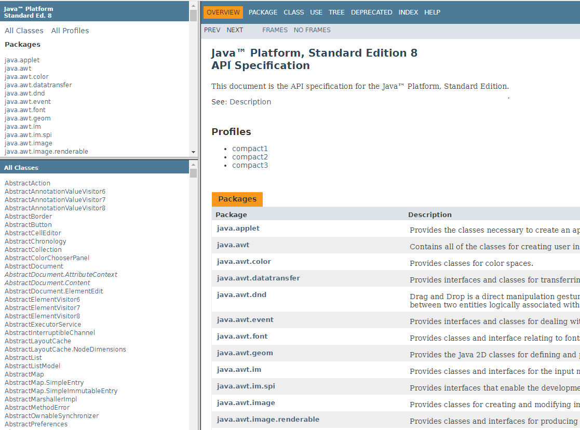Click the Prev navigation link
Screen dimensions: 580x430
(x=212, y=30)
